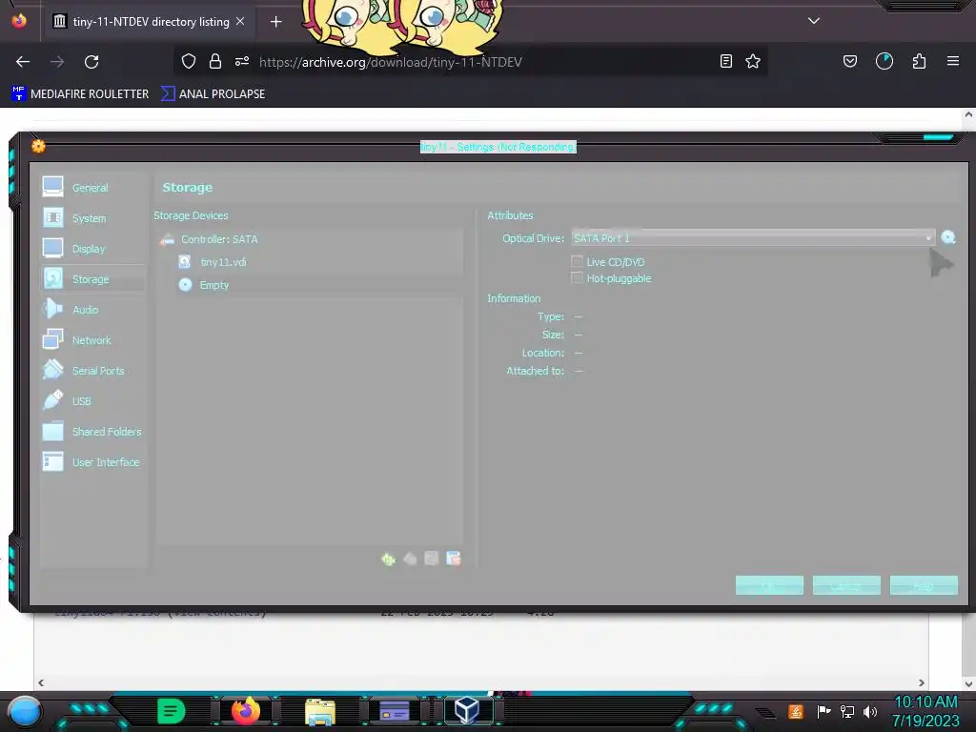976x732 pixels.
Task: Open the Audio settings category
Action: (x=92, y=310)
